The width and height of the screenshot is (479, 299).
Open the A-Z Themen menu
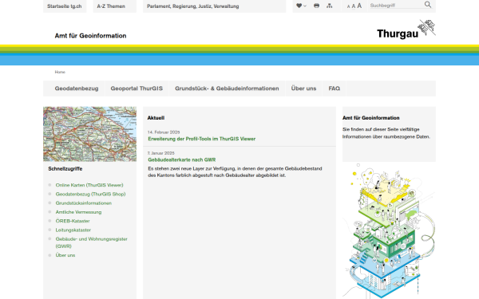[114, 6]
